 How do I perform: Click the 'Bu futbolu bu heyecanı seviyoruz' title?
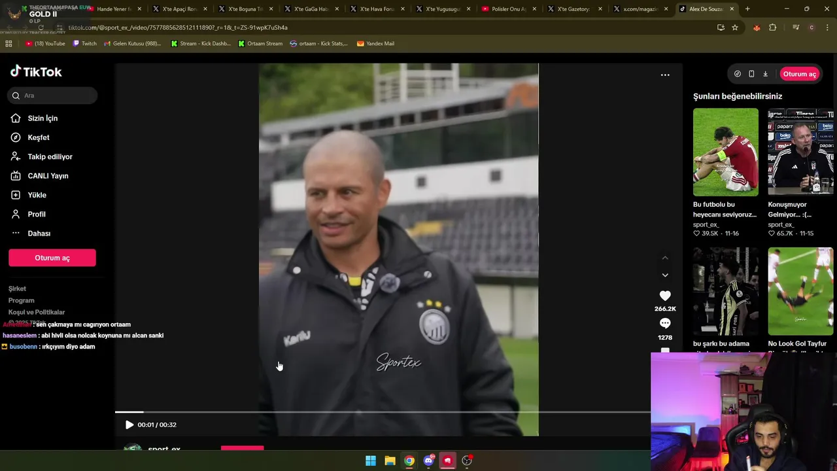725,209
